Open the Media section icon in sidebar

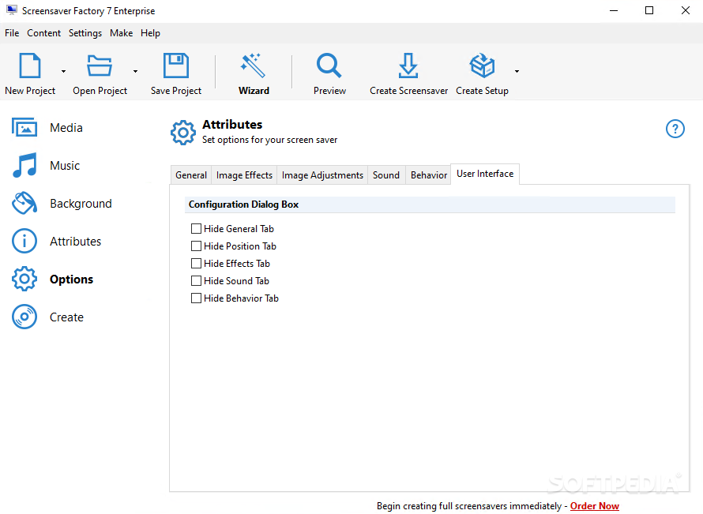pyautogui.click(x=24, y=127)
